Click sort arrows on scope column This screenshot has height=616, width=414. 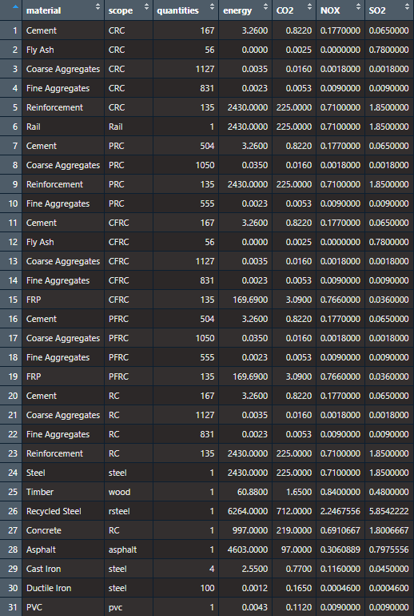pyautogui.click(x=146, y=6)
